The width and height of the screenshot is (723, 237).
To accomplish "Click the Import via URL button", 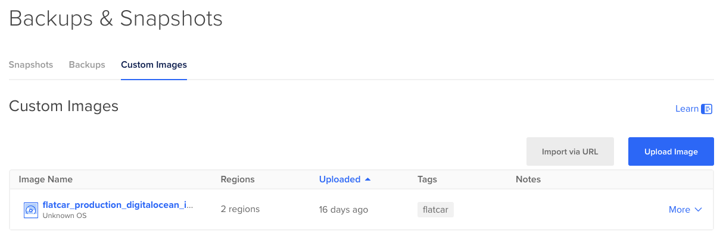I will pos(570,151).
